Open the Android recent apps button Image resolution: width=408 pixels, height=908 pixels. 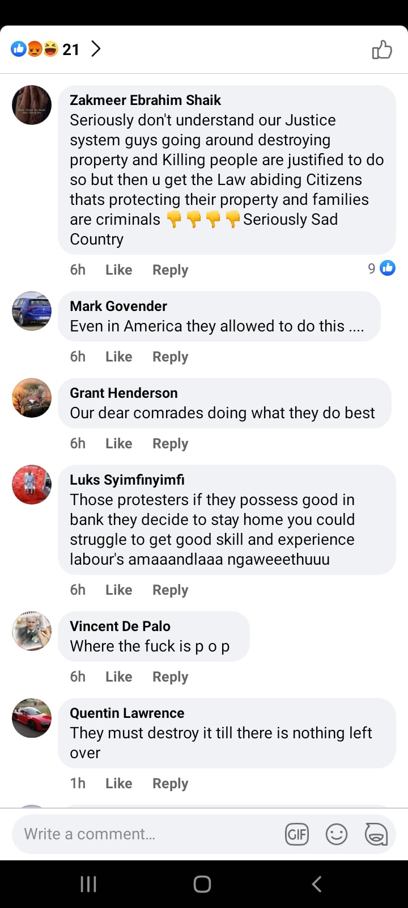tap(88, 884)
